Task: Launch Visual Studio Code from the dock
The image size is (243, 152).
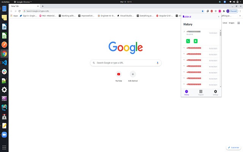Action: pos(4,63)
